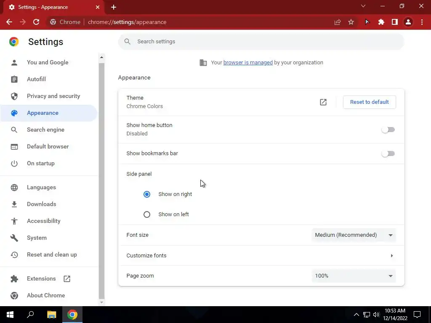Click volume speaker icon in tray
431x323 pixels.
[376, 315]
